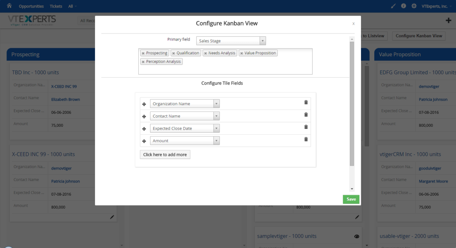The height and width of the screenshot is (248, 456).
Task: Toggle the eye icon on samplevtiger card
Action: 356,236
